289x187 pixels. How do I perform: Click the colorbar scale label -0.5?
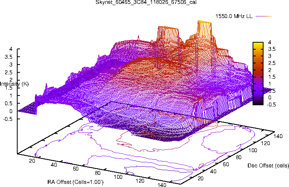tap(271, 104)
